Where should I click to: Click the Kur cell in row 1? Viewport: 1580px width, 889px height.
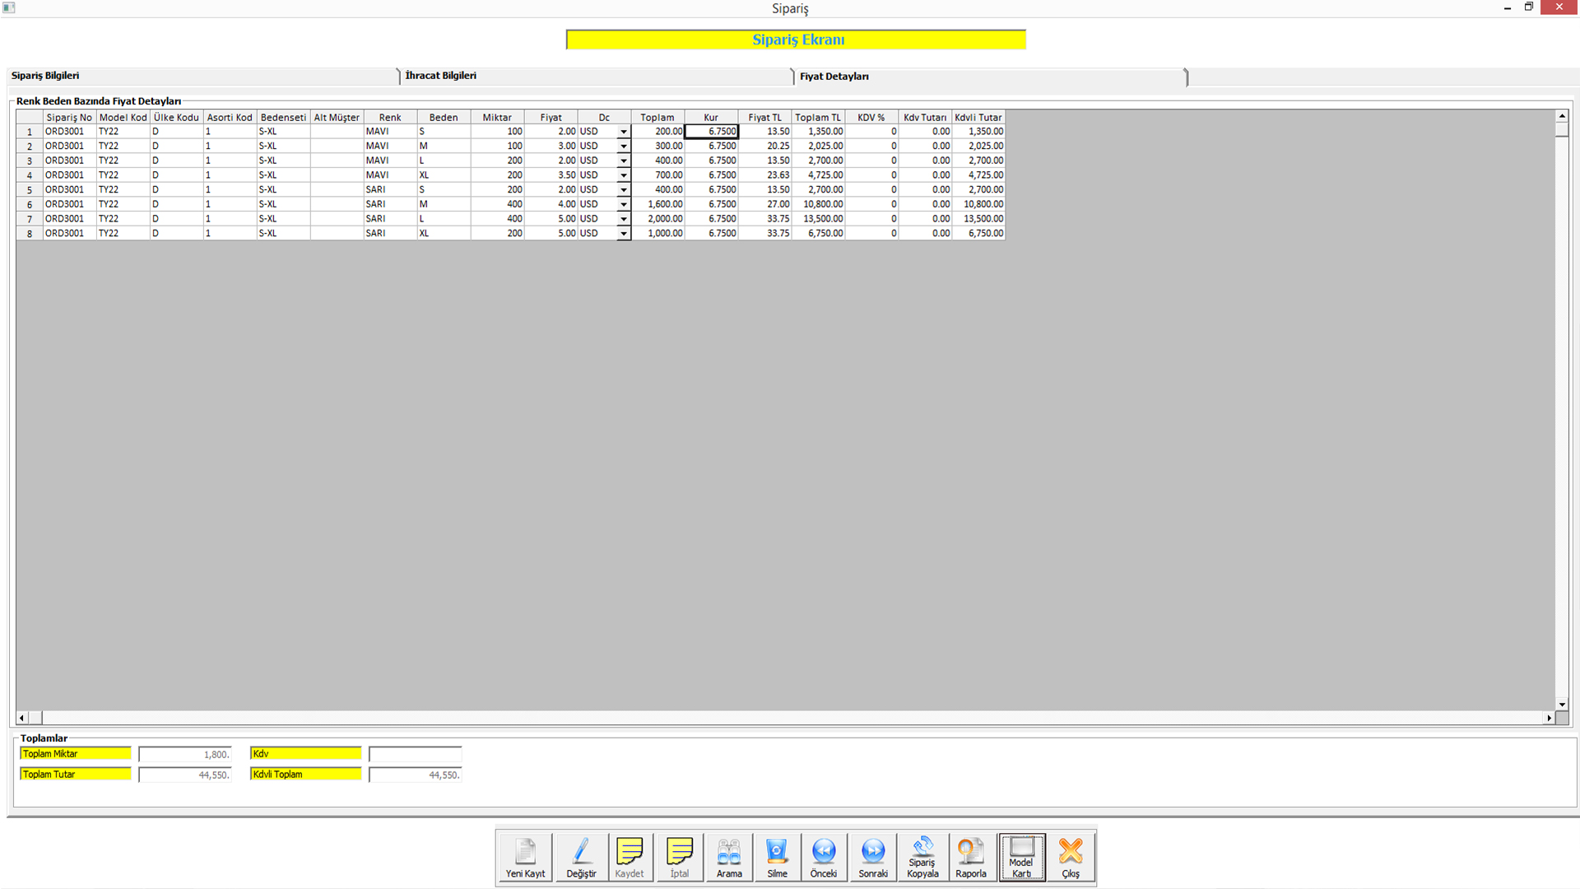click(x=712, y=132)
